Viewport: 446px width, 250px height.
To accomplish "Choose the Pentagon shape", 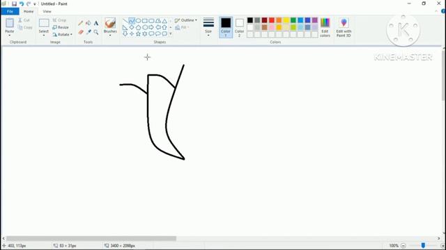I will click(x=138, y=27).
